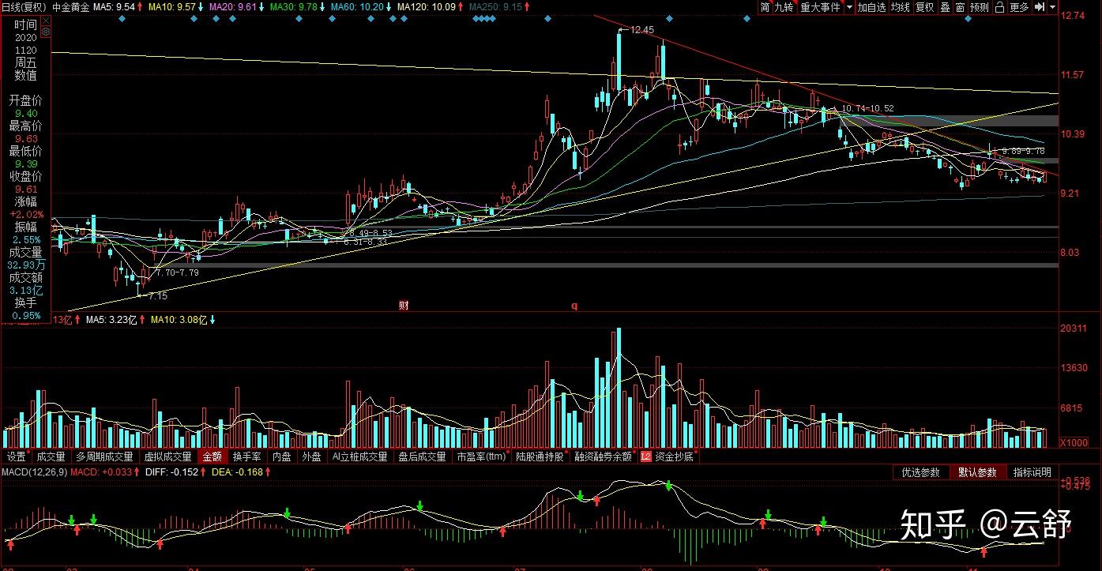This screenshot has height=571, width=1102.
Task: Click 加自选 add to watchlist
Action: 872,7
